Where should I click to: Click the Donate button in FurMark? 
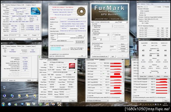[x=123, y=46]
